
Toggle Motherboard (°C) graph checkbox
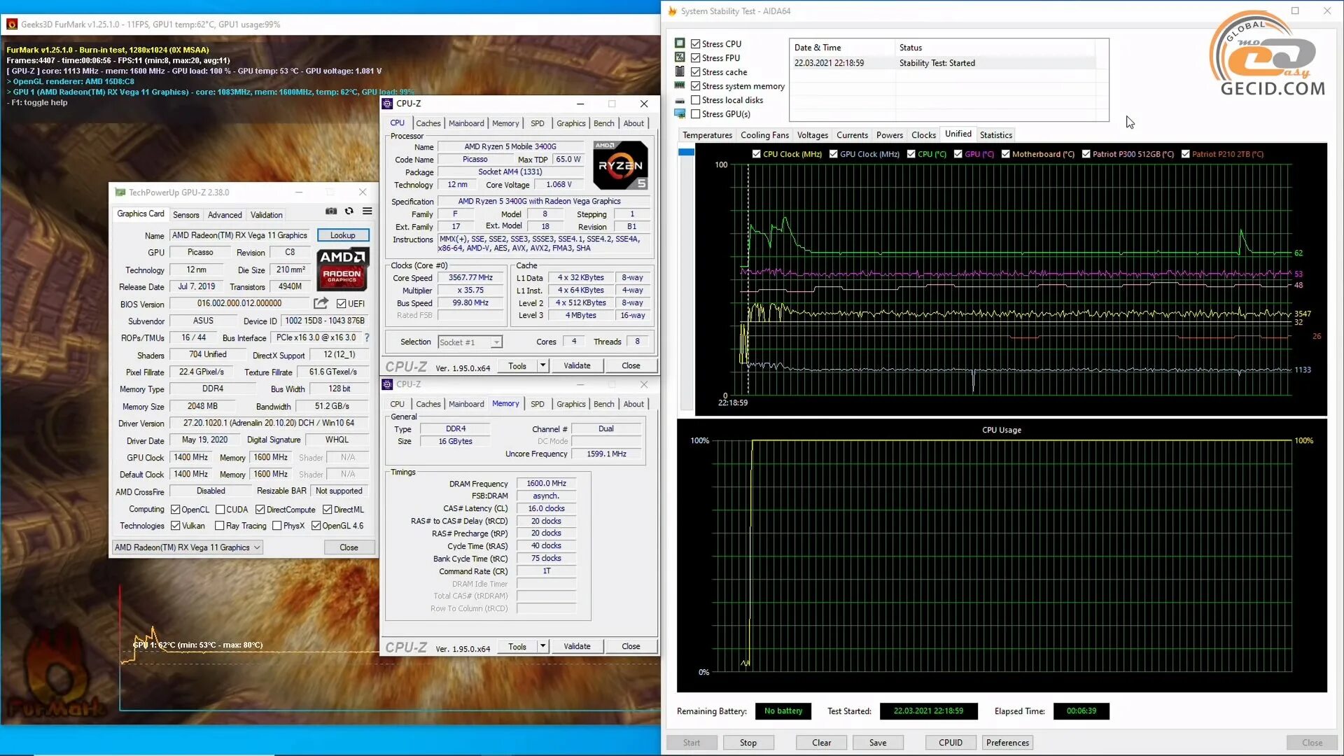coord(1005,154)
